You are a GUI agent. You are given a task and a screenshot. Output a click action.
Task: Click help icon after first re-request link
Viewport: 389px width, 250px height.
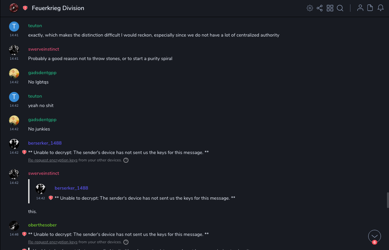tap(126, 160)
